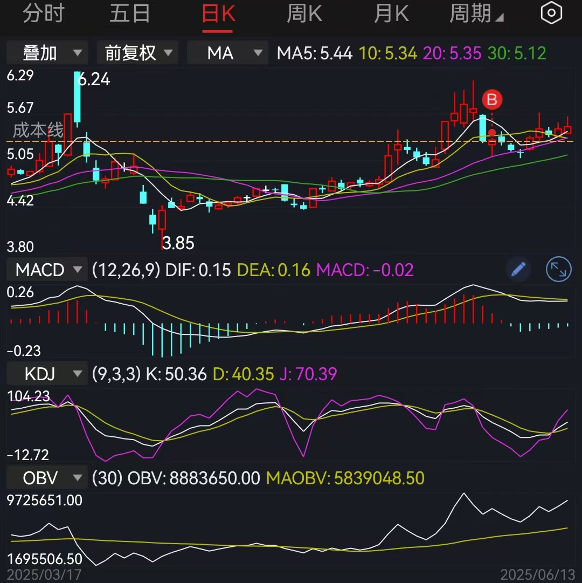Click the pencil edit indicator icon
This screenshot has width=582, height=583.
518,269
